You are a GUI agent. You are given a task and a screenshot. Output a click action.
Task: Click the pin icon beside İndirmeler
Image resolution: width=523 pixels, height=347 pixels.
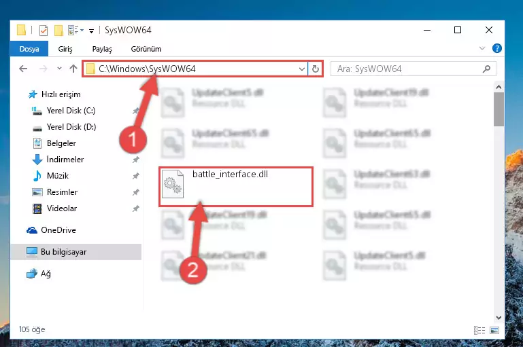pos(136,160)
